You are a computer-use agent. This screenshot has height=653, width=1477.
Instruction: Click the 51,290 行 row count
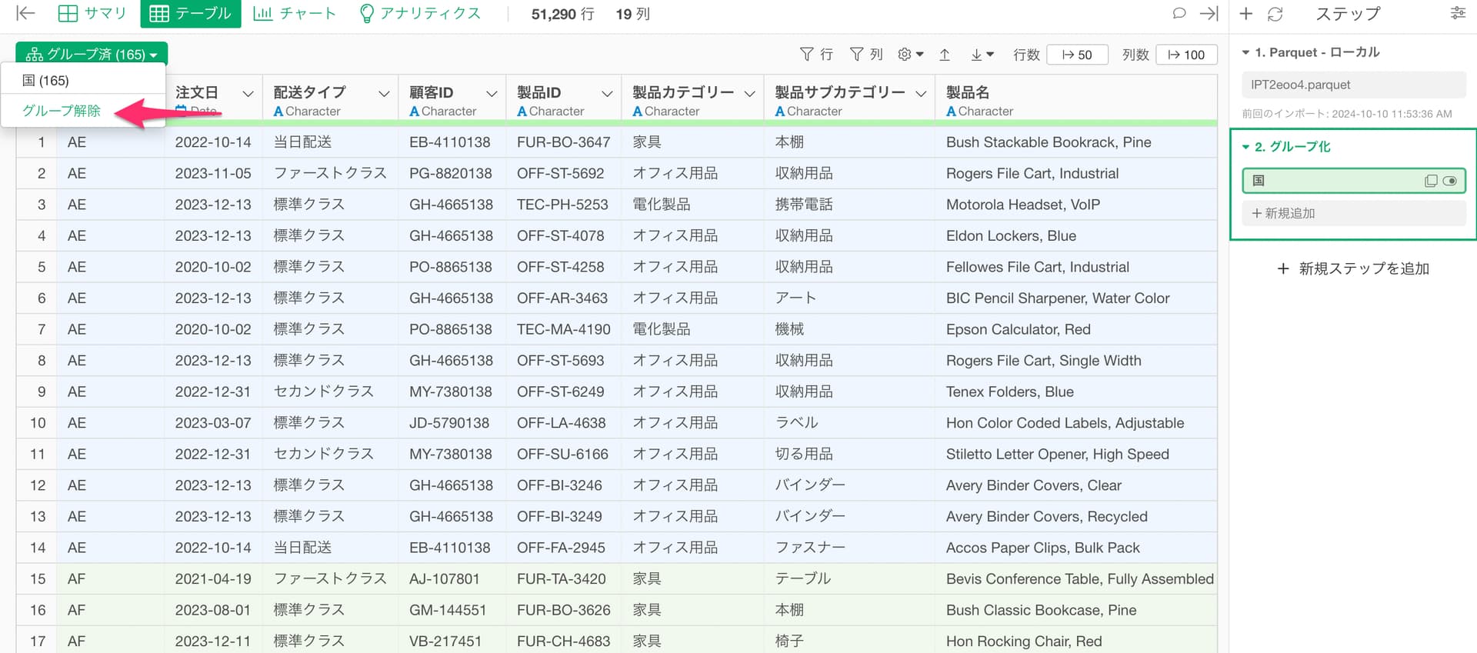pyautogui.click(x=562, y=14)
